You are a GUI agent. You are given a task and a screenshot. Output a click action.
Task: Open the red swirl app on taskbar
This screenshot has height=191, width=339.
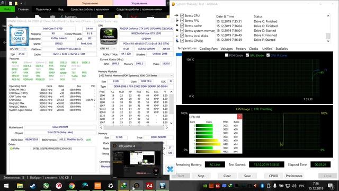(x=59, y=186)
